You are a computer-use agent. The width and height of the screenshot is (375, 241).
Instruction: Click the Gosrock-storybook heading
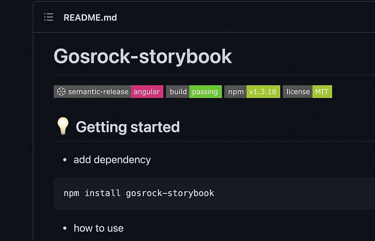tap(143, 56)
